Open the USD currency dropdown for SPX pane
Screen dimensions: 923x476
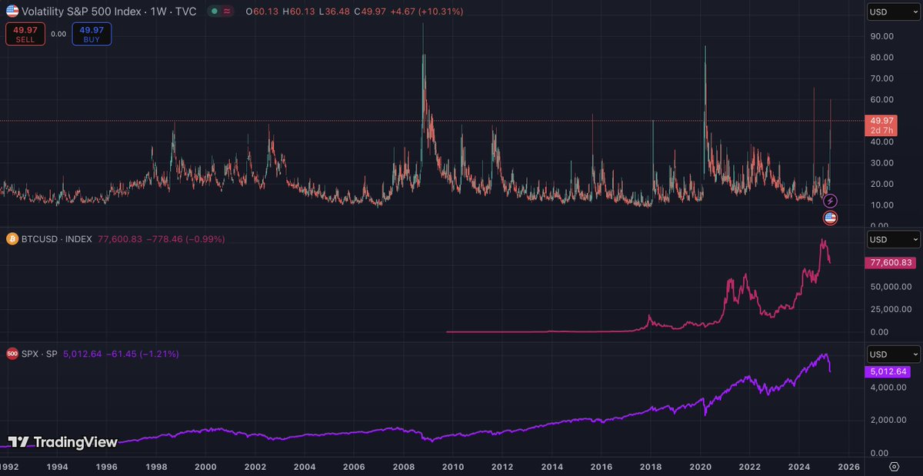[893, 355]
